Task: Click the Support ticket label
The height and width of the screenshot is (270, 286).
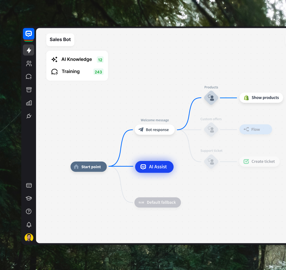Action: [211, 150]
